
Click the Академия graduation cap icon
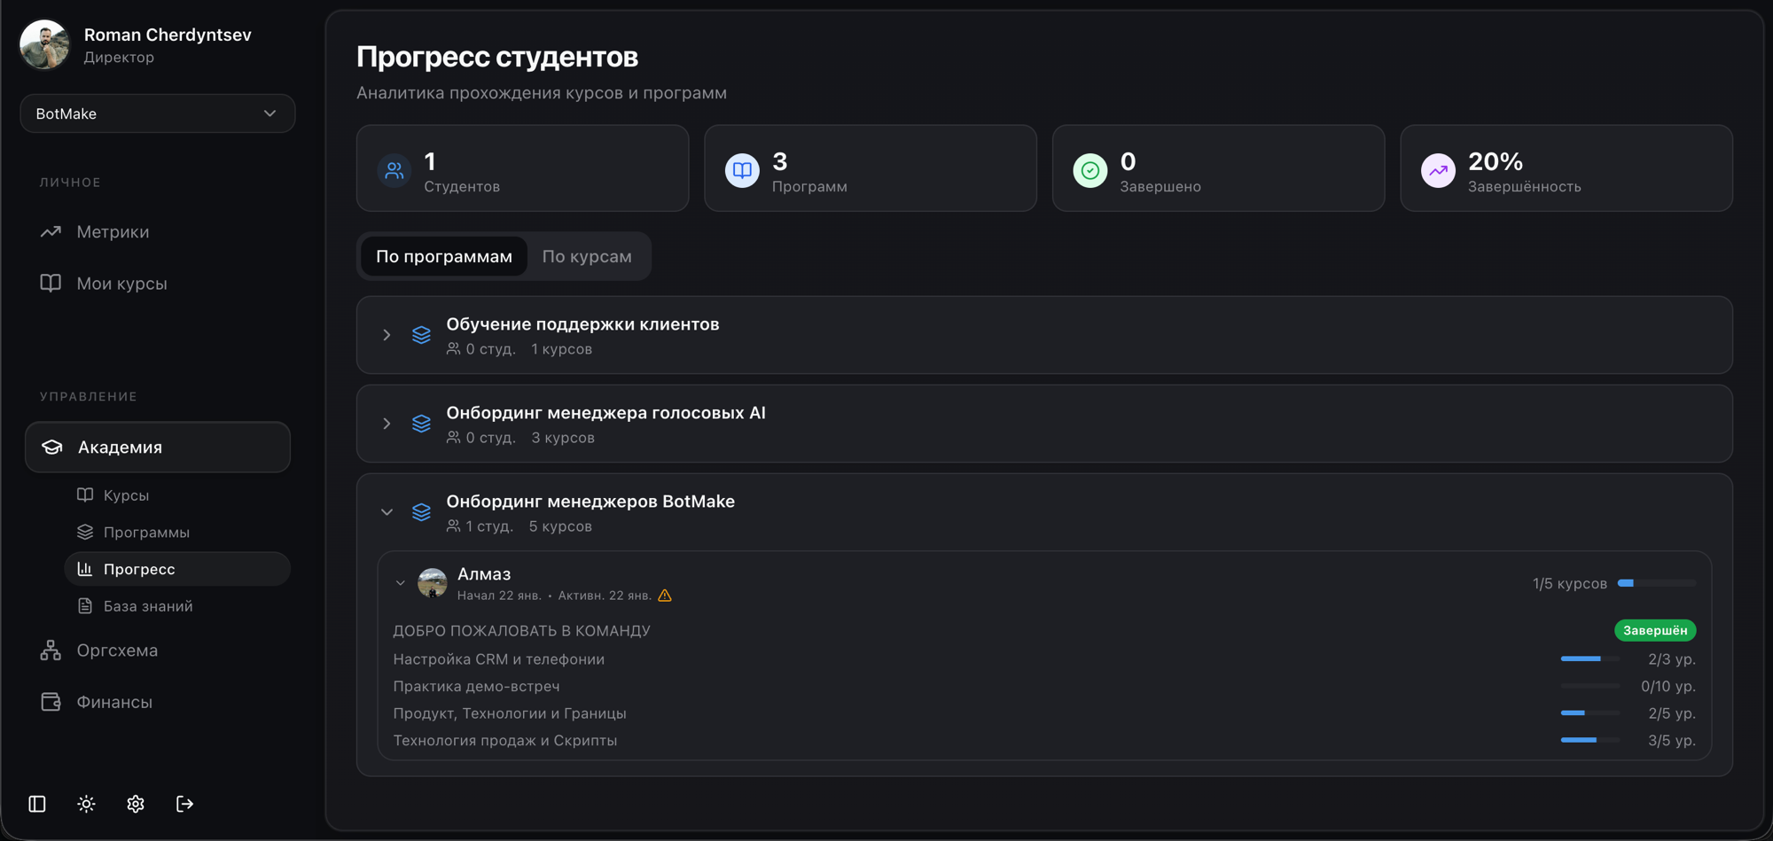tap(52, 447)
